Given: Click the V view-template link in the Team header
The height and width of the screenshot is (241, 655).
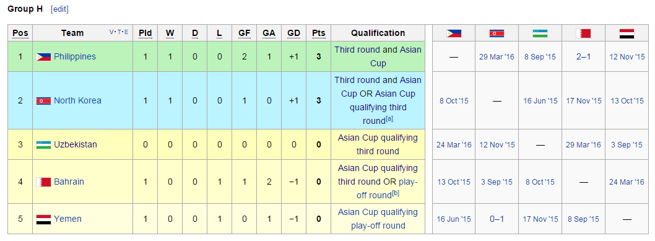Looking at the screenshot, I should [x=111, y=32].
